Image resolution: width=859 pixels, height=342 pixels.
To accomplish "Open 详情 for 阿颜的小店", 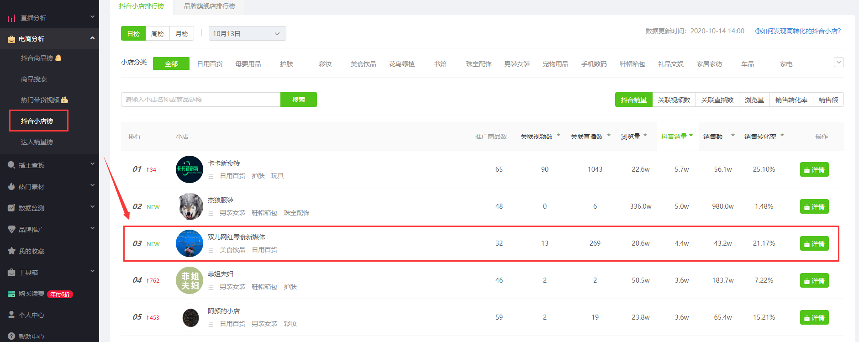I will click(x=814, y=317).
